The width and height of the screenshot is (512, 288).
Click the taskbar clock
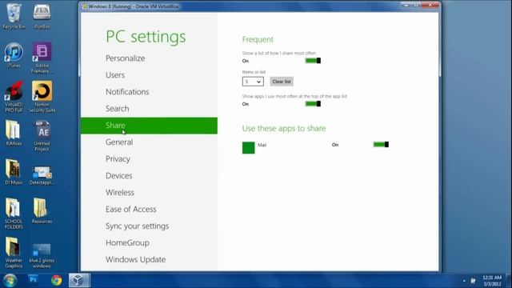point(492,281)
